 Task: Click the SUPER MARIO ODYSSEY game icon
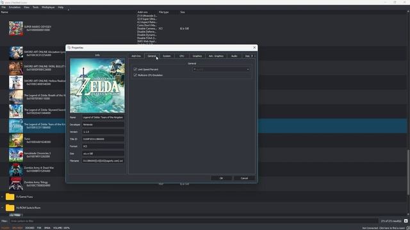coord(16,28)
